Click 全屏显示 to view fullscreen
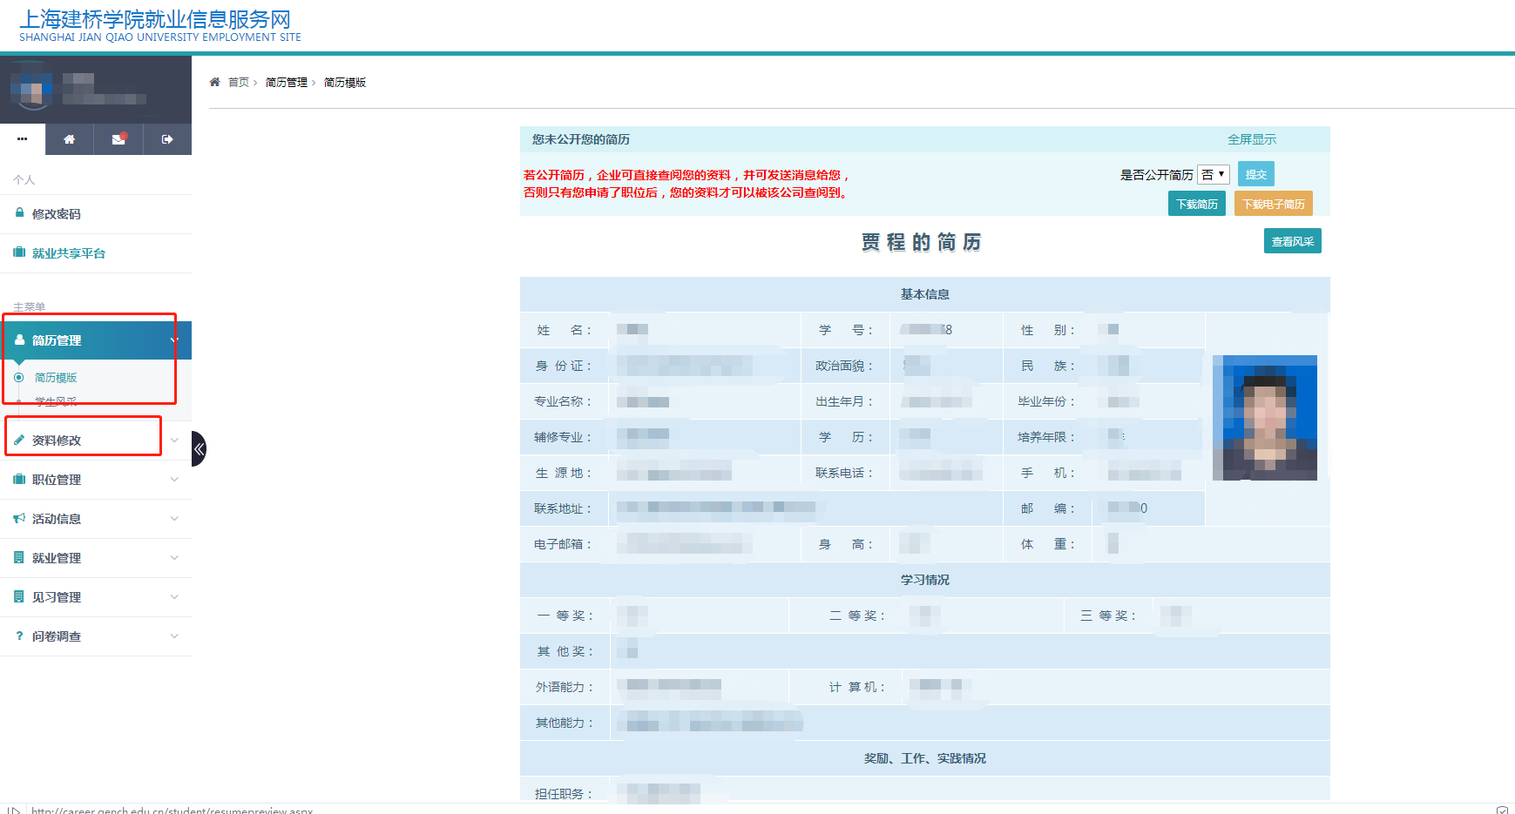This screenshot has height=814, width=1515. click(x=1252, y=138)
